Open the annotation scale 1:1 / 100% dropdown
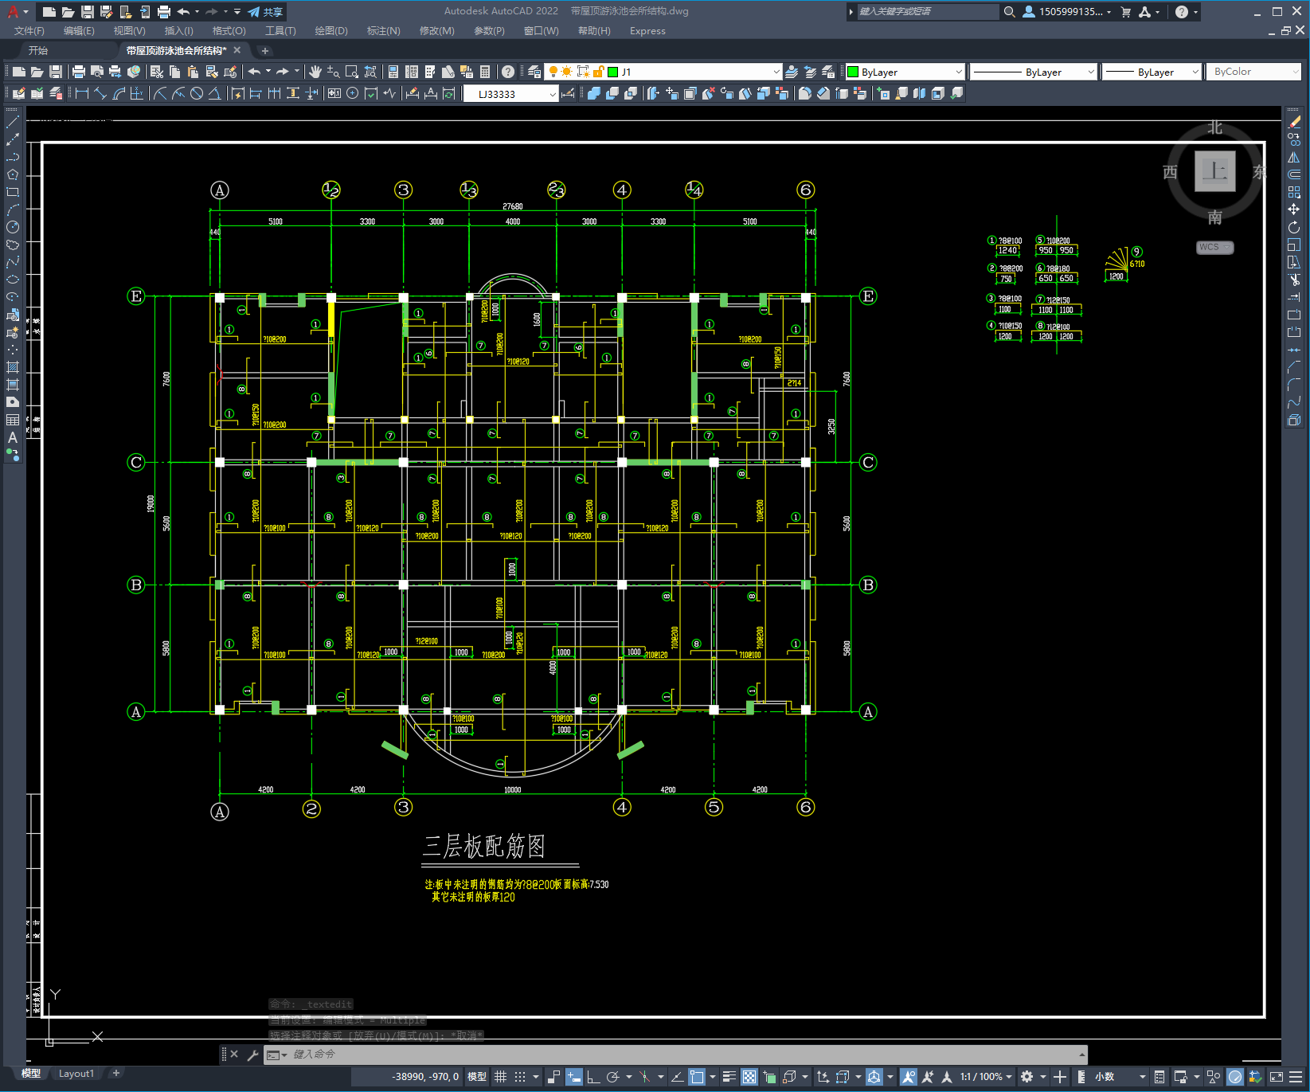1310x1092 pixels. tap(986, 1077)
